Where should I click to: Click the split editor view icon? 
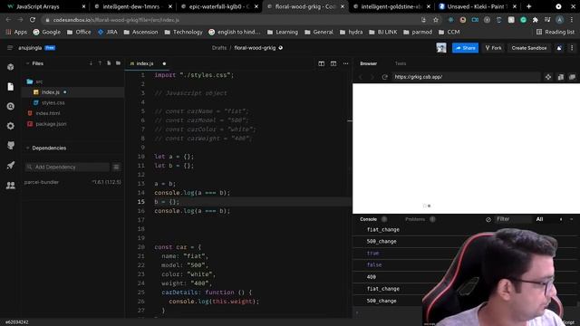click(321, 63)
